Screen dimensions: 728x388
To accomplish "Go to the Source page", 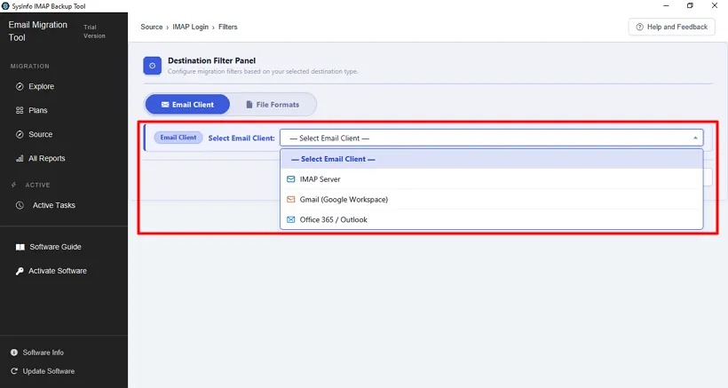I will 40,135.
